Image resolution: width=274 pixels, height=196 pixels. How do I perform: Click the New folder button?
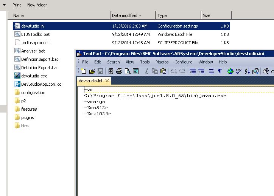[37, 5]
